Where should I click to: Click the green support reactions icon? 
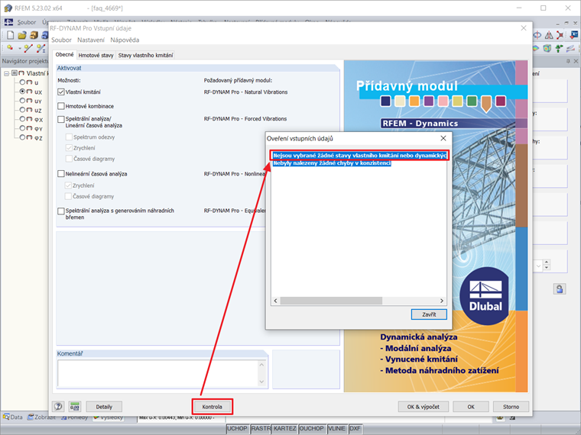(559, 48)
